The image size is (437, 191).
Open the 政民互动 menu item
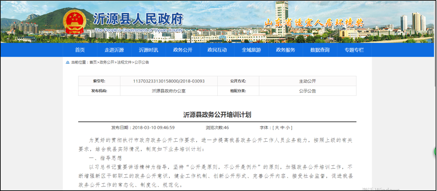click(217, 50)
